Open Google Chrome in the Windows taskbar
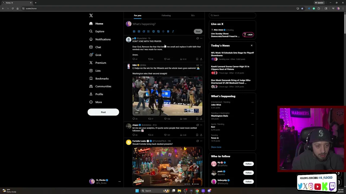Screen dimensions: 346x194 coord(197,191)
